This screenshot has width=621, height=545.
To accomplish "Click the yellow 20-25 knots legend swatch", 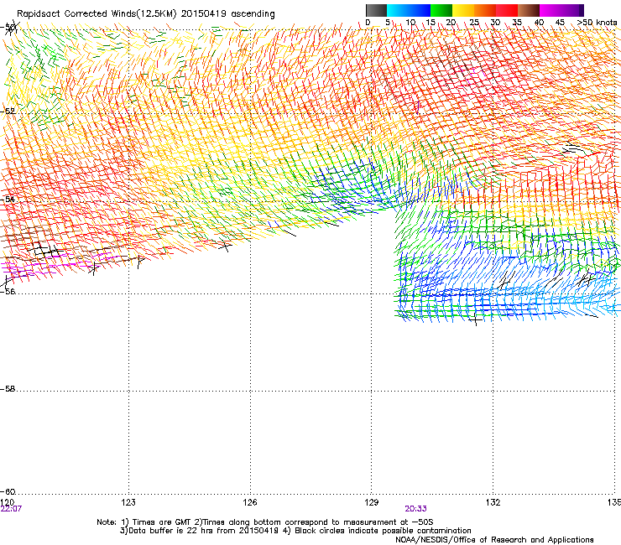I will pos(463,10).
